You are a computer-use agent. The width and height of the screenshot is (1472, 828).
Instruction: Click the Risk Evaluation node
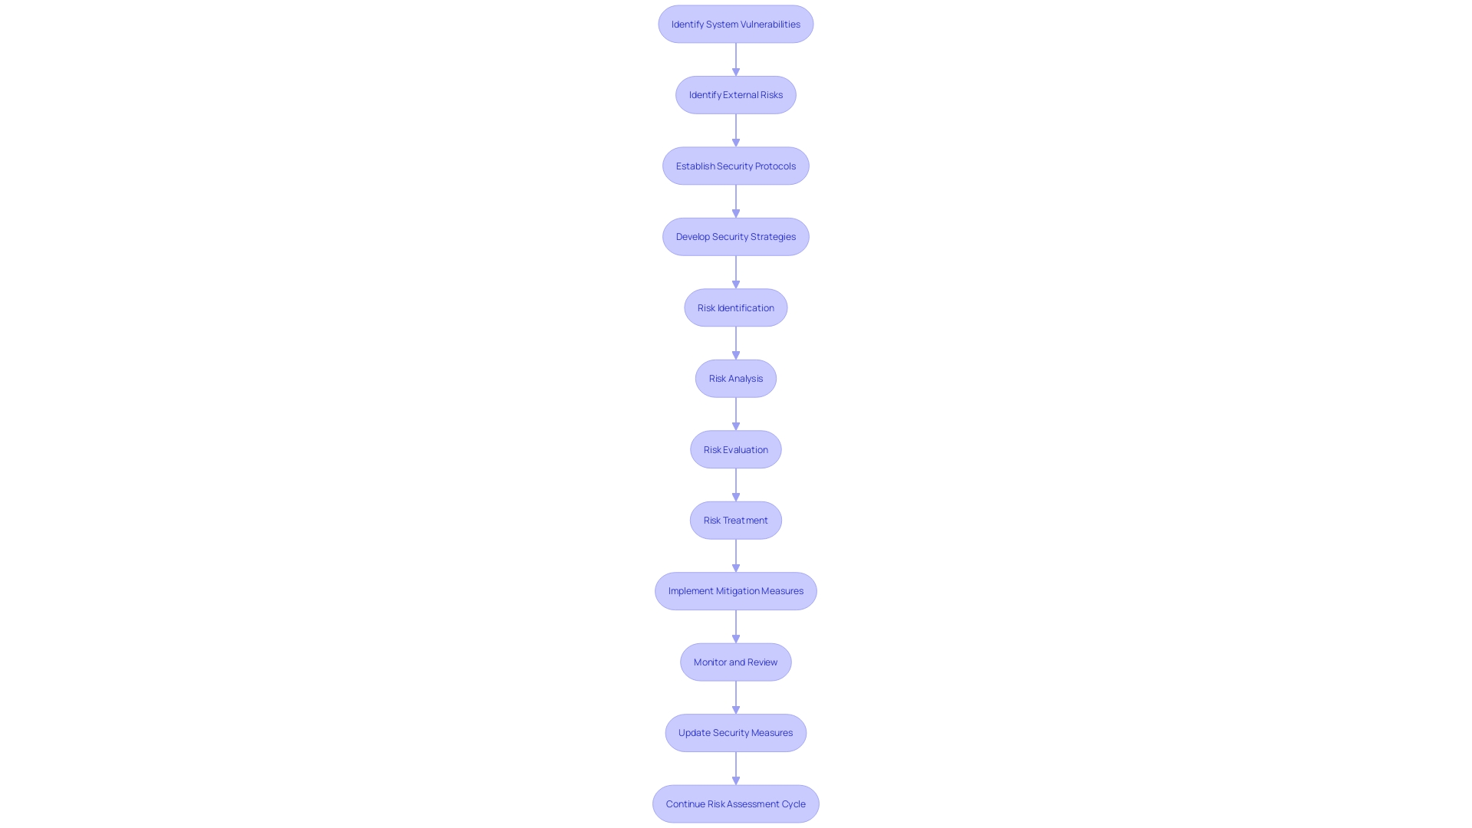point(736,449)
